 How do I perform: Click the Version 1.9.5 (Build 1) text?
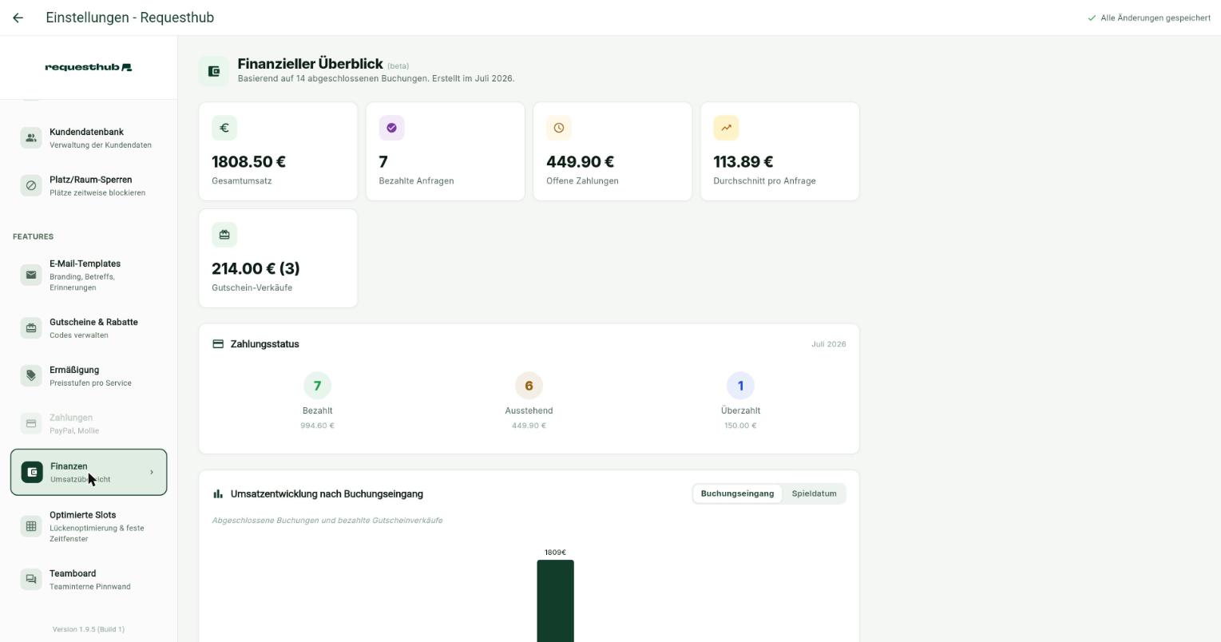(89, 629)
